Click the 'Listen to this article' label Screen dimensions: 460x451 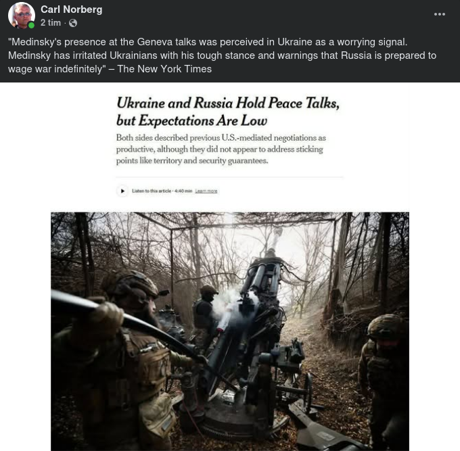point(152,191)
